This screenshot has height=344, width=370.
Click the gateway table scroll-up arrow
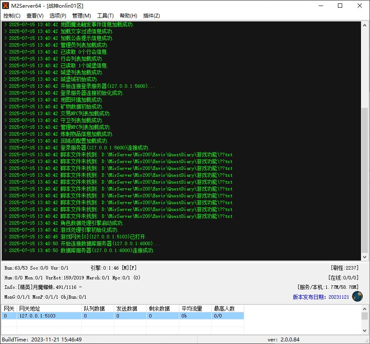[364, 308]
